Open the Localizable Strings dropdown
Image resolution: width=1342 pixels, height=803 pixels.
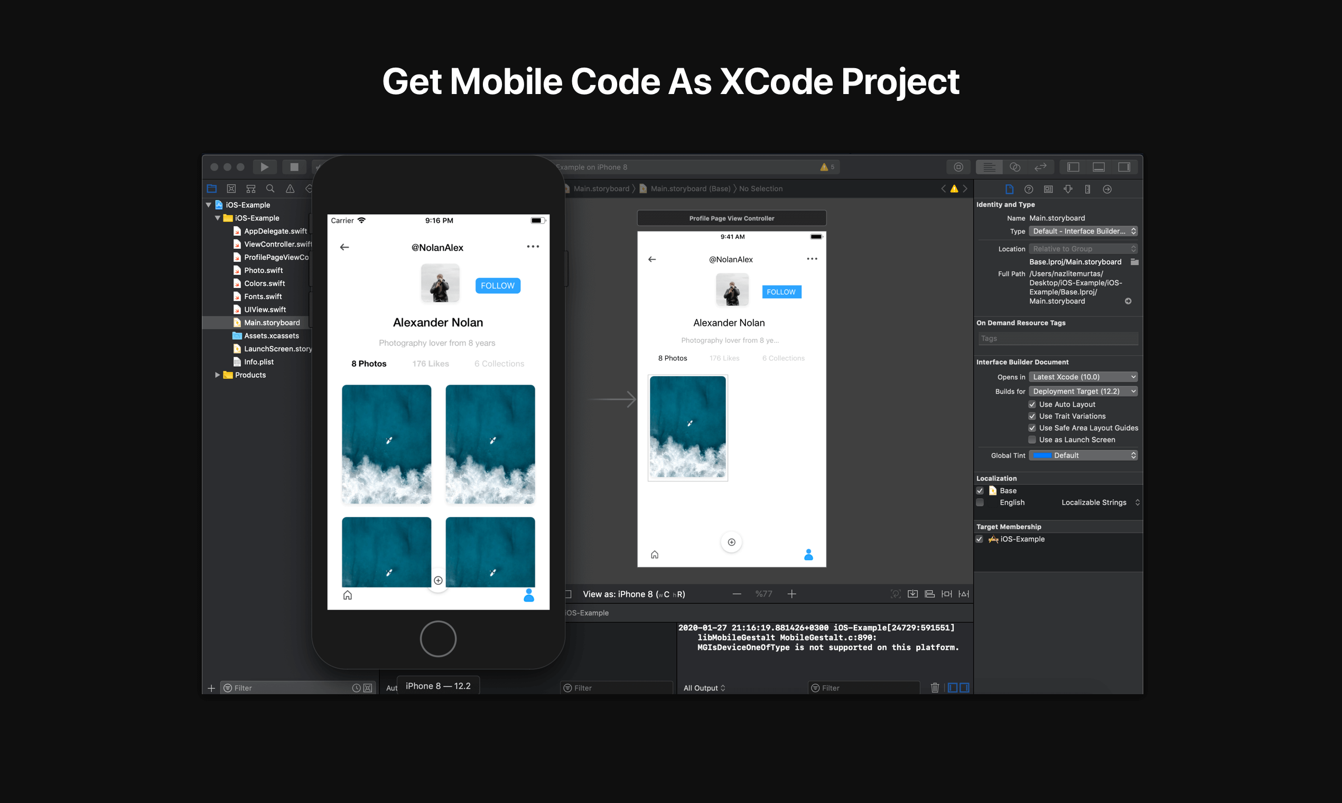1101,503
